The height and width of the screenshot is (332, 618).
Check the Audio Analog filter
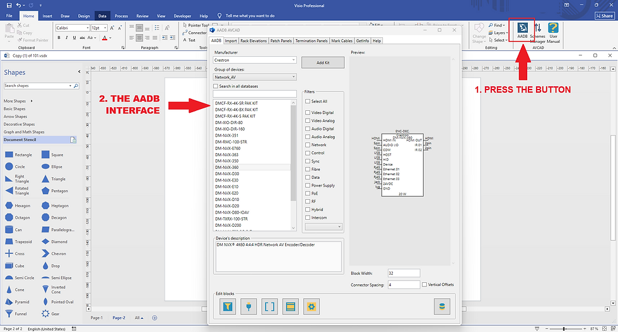pos(308,137)
